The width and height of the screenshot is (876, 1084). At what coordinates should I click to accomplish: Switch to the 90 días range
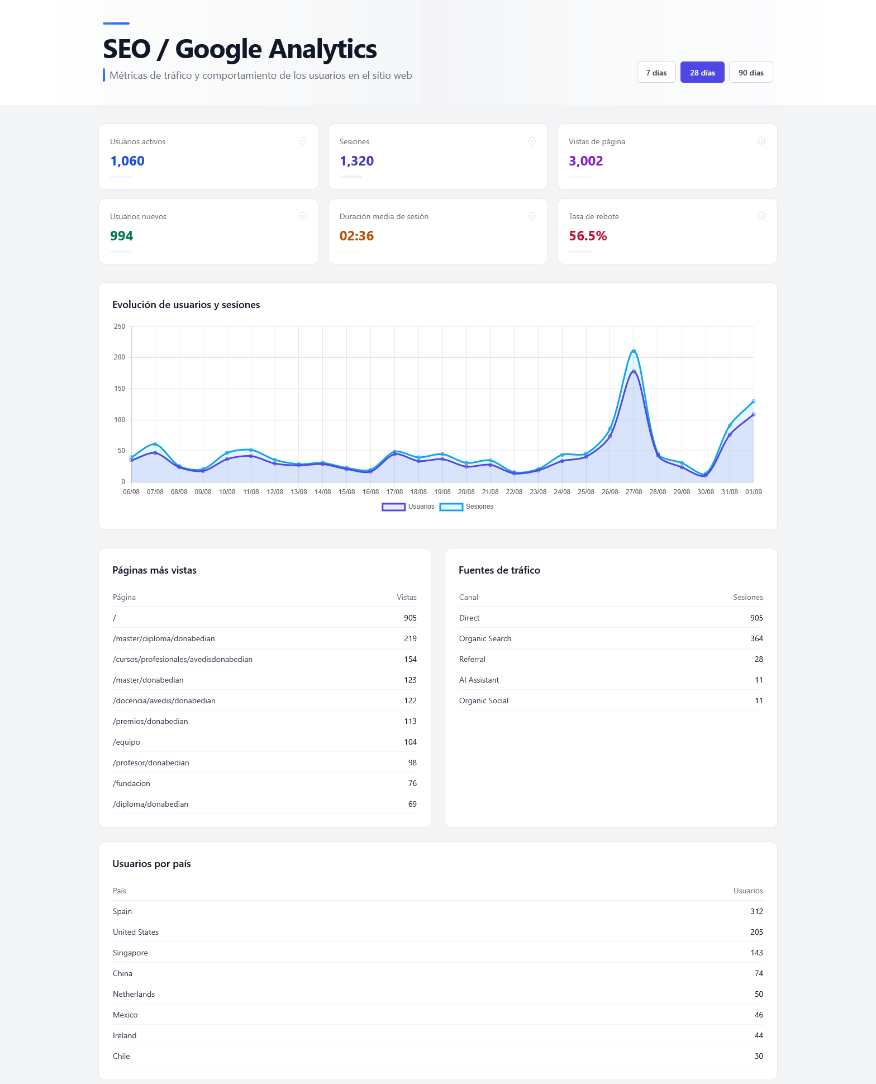point(751,73)
